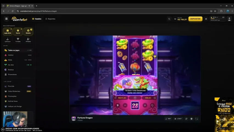This screenshot has height=132, width=234.
Task: Switch to the Cassino tab
Action: click(37, 19)
